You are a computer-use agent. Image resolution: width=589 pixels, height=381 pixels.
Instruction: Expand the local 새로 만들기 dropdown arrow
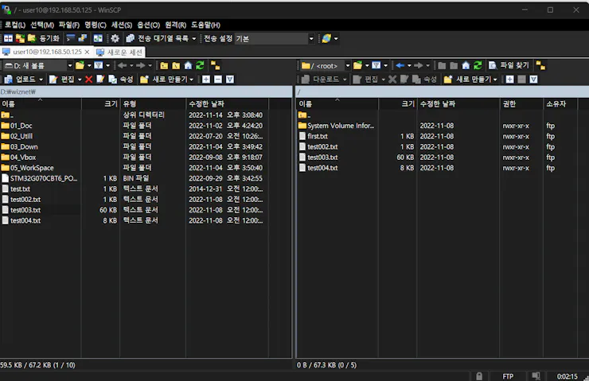(x=192, y=80)
